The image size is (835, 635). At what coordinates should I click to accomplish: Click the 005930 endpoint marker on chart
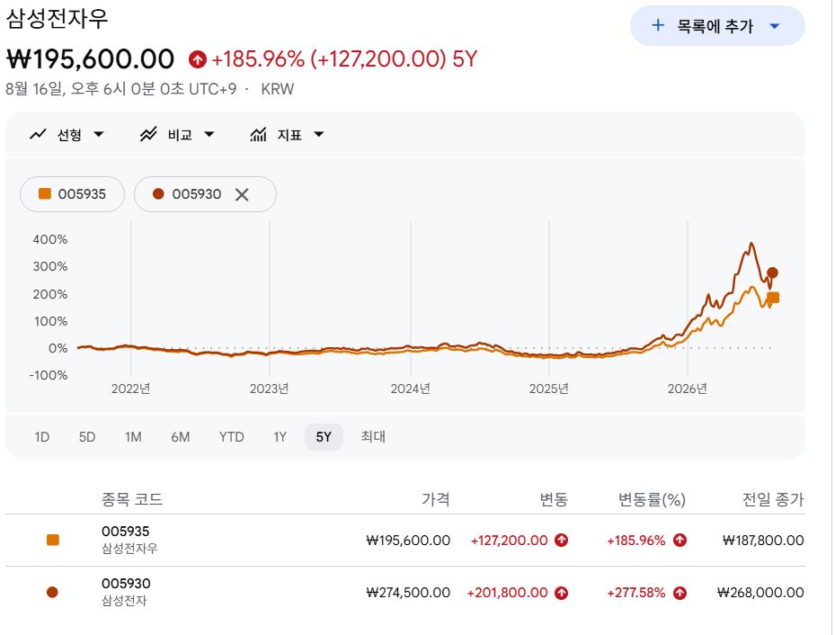point(772,273)
